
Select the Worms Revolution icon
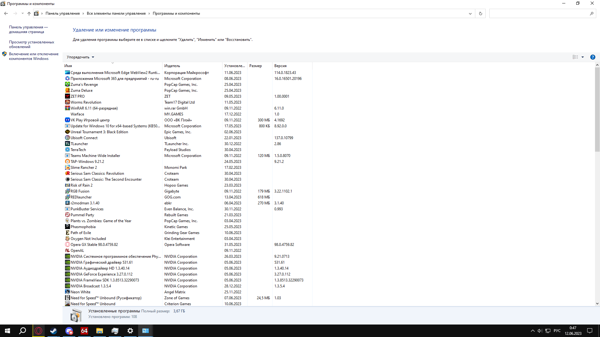pyautogui.click(x=67, y=102)
